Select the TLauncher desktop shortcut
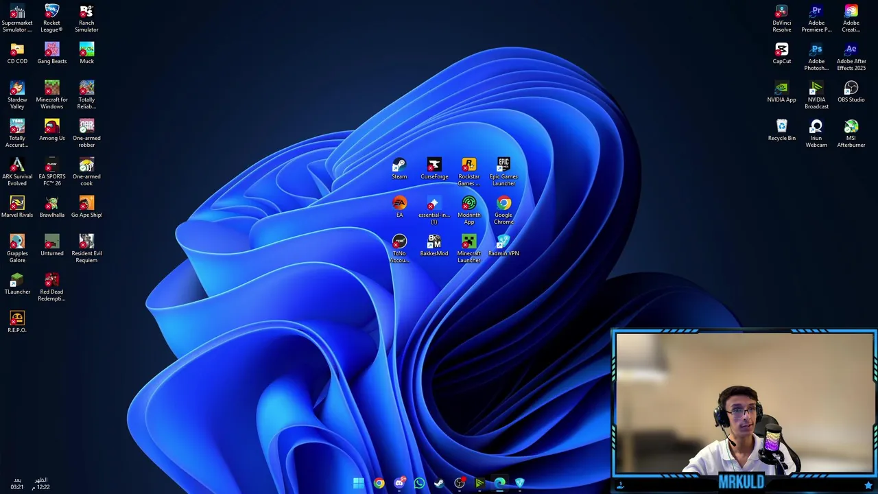The width and height of the screenshot is (878, 494). 17,284
